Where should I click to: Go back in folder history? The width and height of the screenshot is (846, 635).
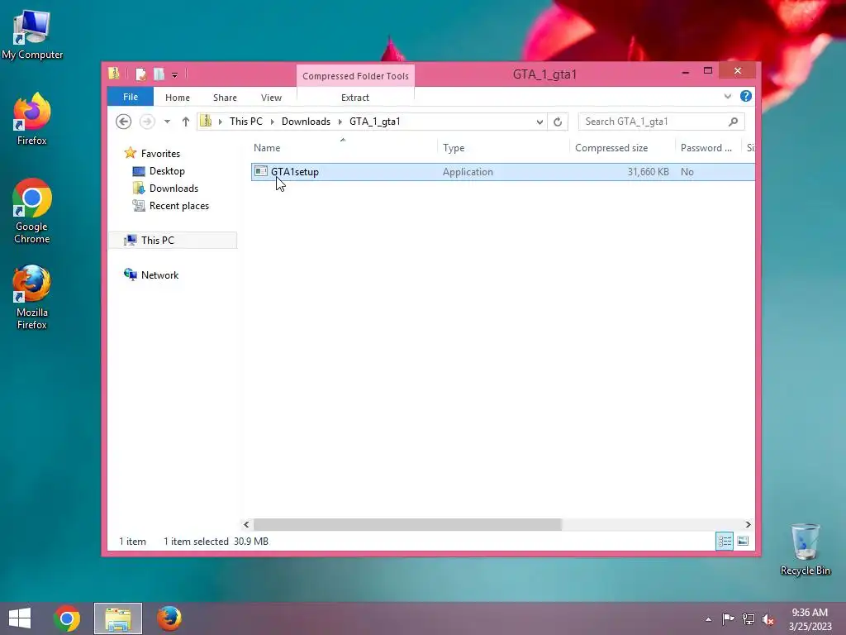click(124, 122)
